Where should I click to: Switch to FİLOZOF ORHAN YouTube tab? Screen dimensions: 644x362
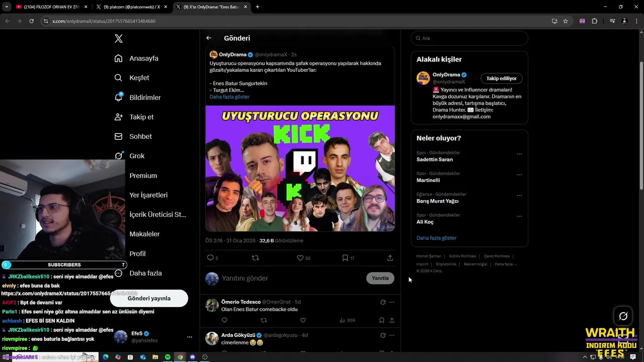pos(51,7)
